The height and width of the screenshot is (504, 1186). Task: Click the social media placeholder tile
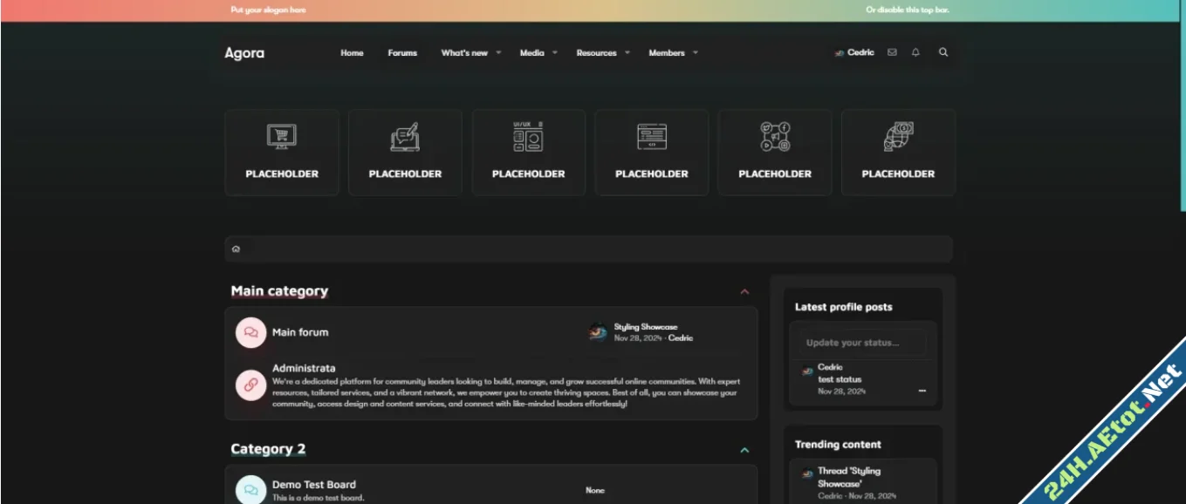click(x=775, y=152)
